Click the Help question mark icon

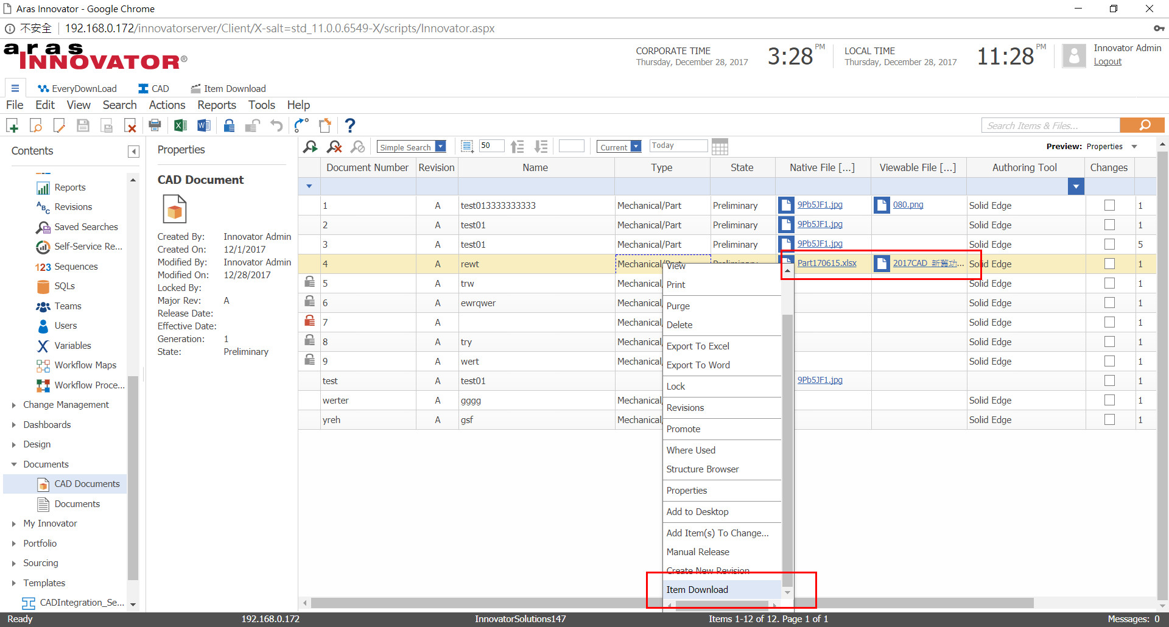pyautogui.click(x=349, y=125)
